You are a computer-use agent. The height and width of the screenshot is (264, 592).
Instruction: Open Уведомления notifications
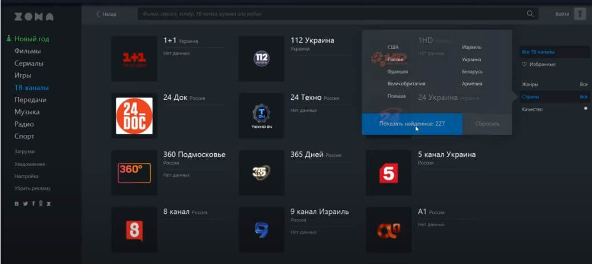coord(30,164)
